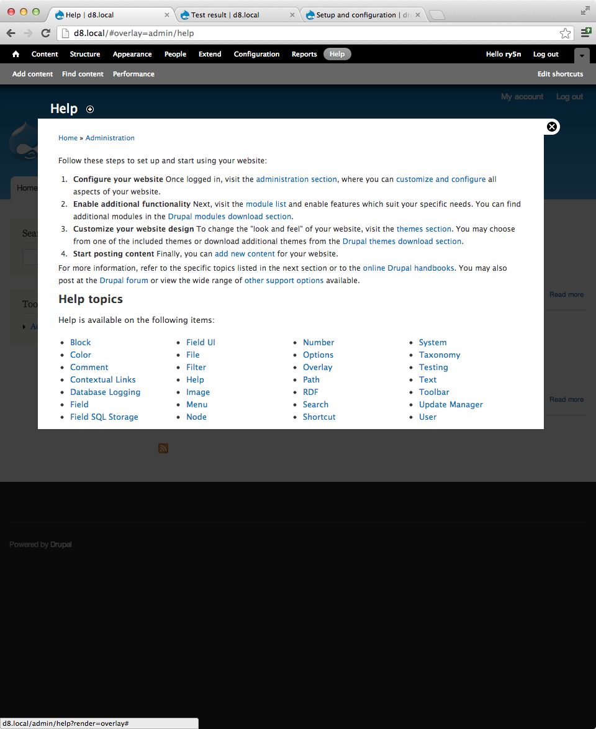Close the Help overlay with X button
Screen dimensions: 596x729
[551, 127]
